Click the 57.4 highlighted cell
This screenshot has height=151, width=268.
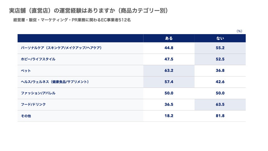169,82
